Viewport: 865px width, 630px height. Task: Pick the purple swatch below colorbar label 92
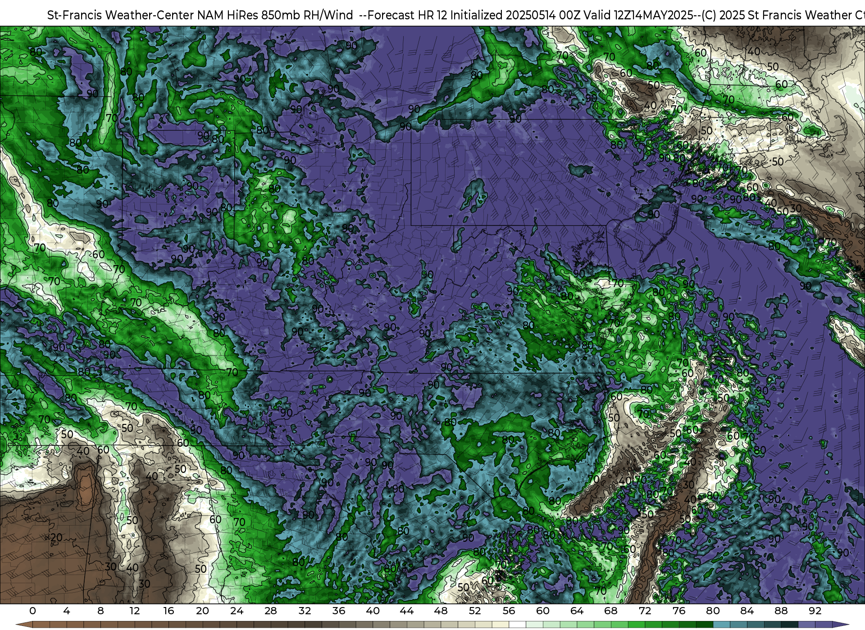pyautogui.click(x=824, y=625)
